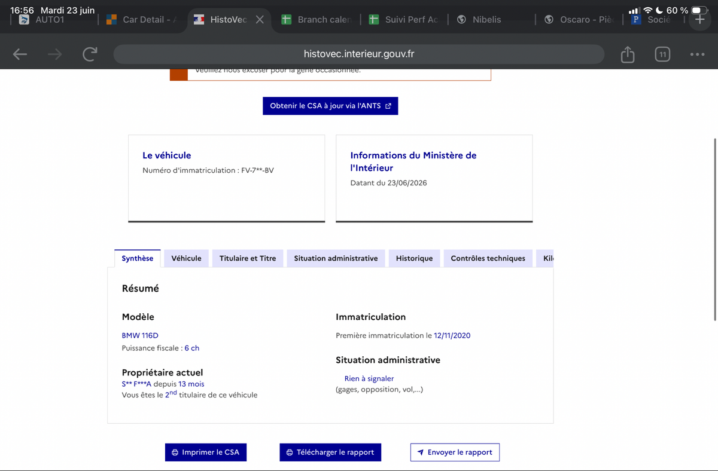Open the browser three-dots menu
Screen dimensions: 718x471
697,54
